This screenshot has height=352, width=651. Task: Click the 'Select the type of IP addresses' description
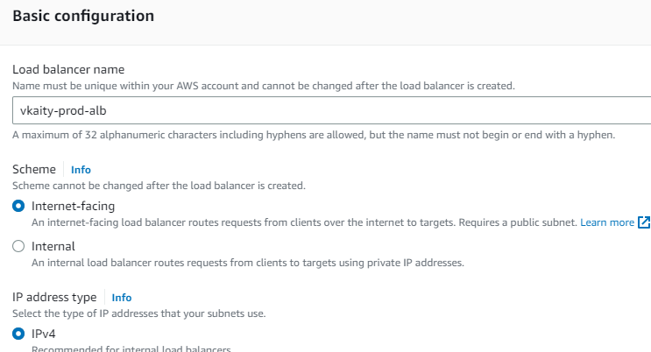click(139, 313)
